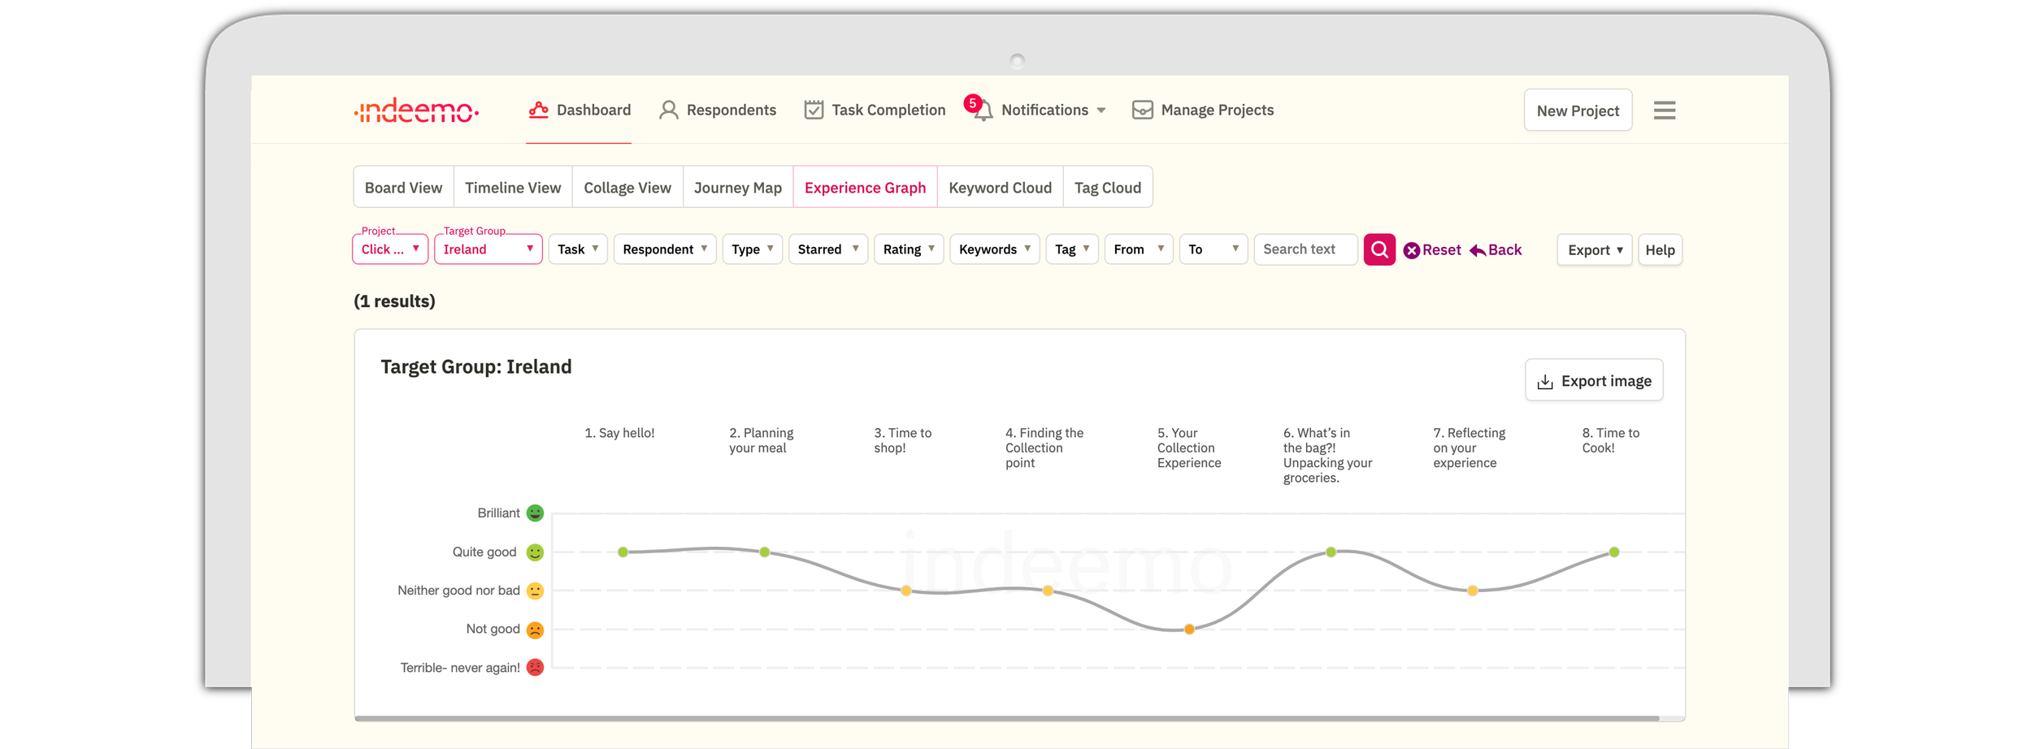Image resolution: width=2032 pixels, height=749 pixels.
Task: Click the pink magnifying glass search icon
Action: tap(1379, 249)
